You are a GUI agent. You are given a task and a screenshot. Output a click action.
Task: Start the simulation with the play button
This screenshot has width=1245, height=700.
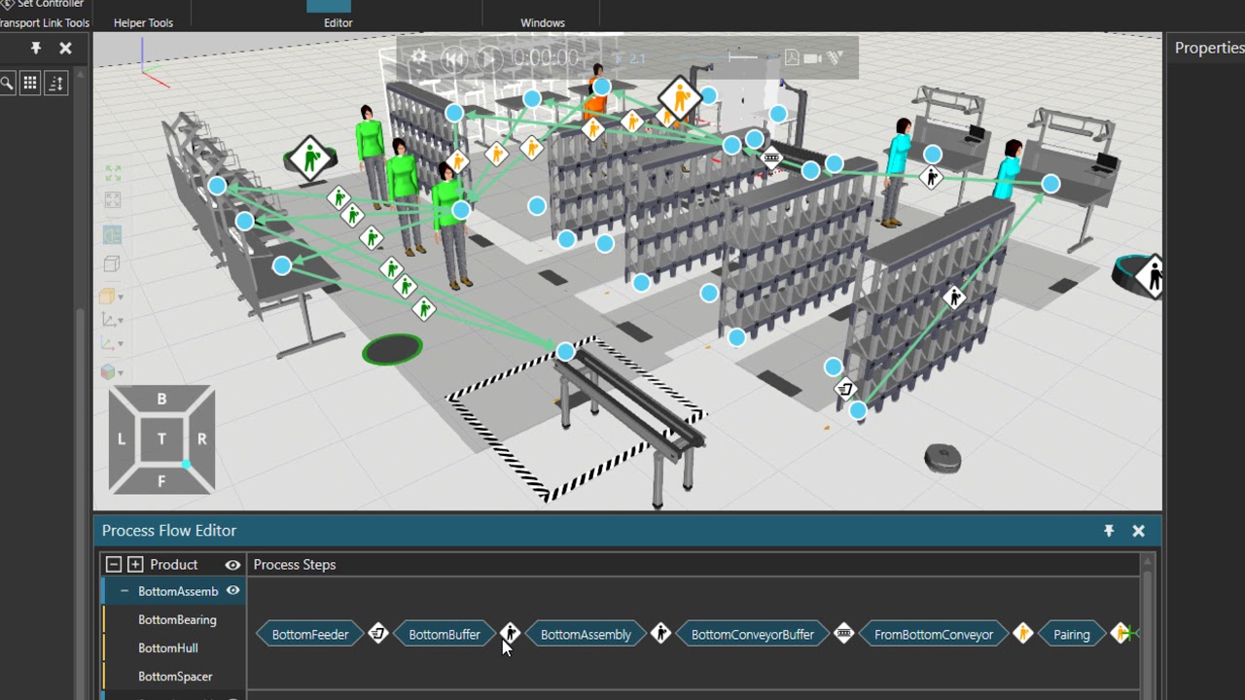pyautogui.click(x=487, y=57)
